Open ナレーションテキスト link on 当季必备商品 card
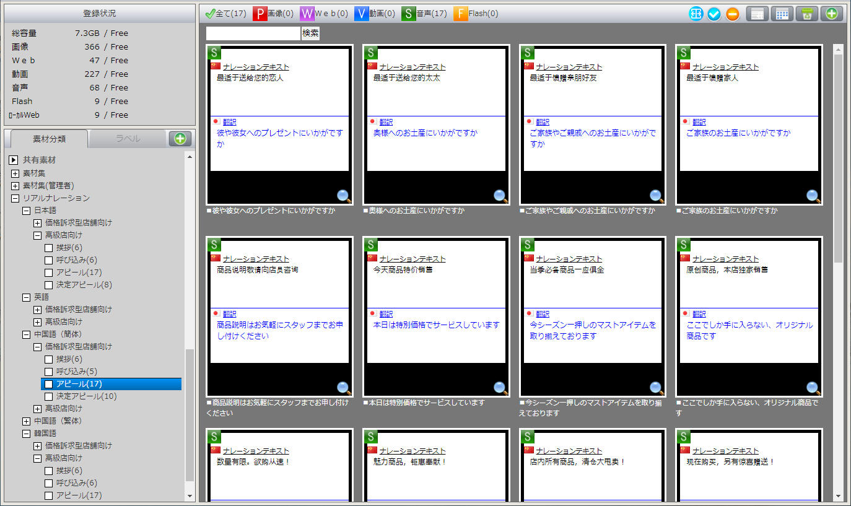Image resolution: width=851 pixels, height=506 pixels. click(569, 259)
